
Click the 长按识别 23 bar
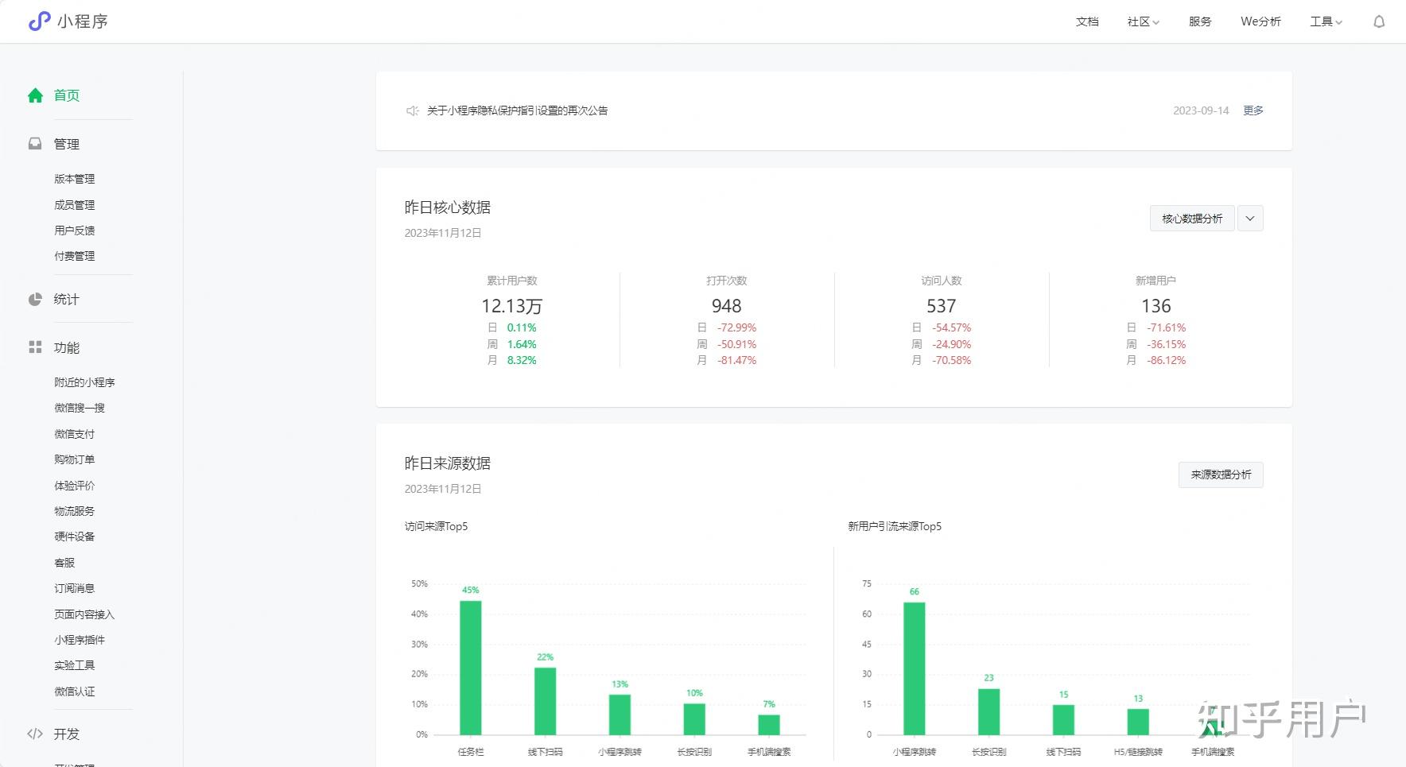(x=989, y=712)
